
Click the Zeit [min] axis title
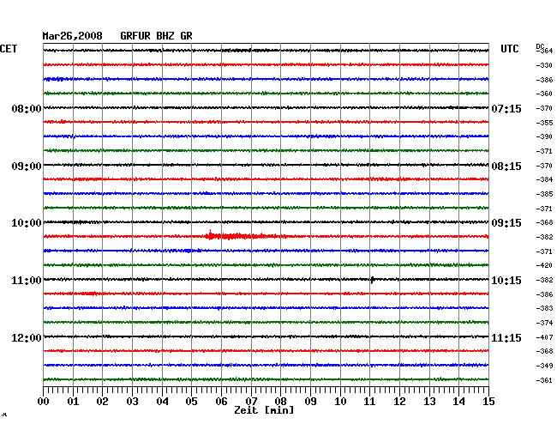click(x=264, y=410)
